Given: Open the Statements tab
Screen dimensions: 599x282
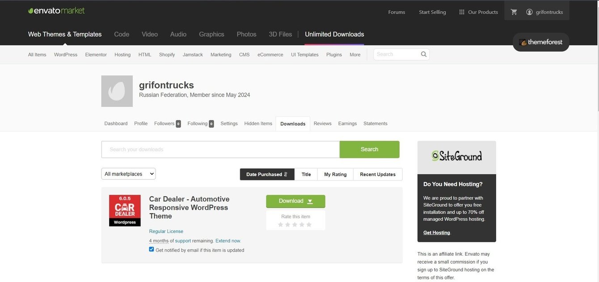Looking at the screenshot, I should pos(375,123).
